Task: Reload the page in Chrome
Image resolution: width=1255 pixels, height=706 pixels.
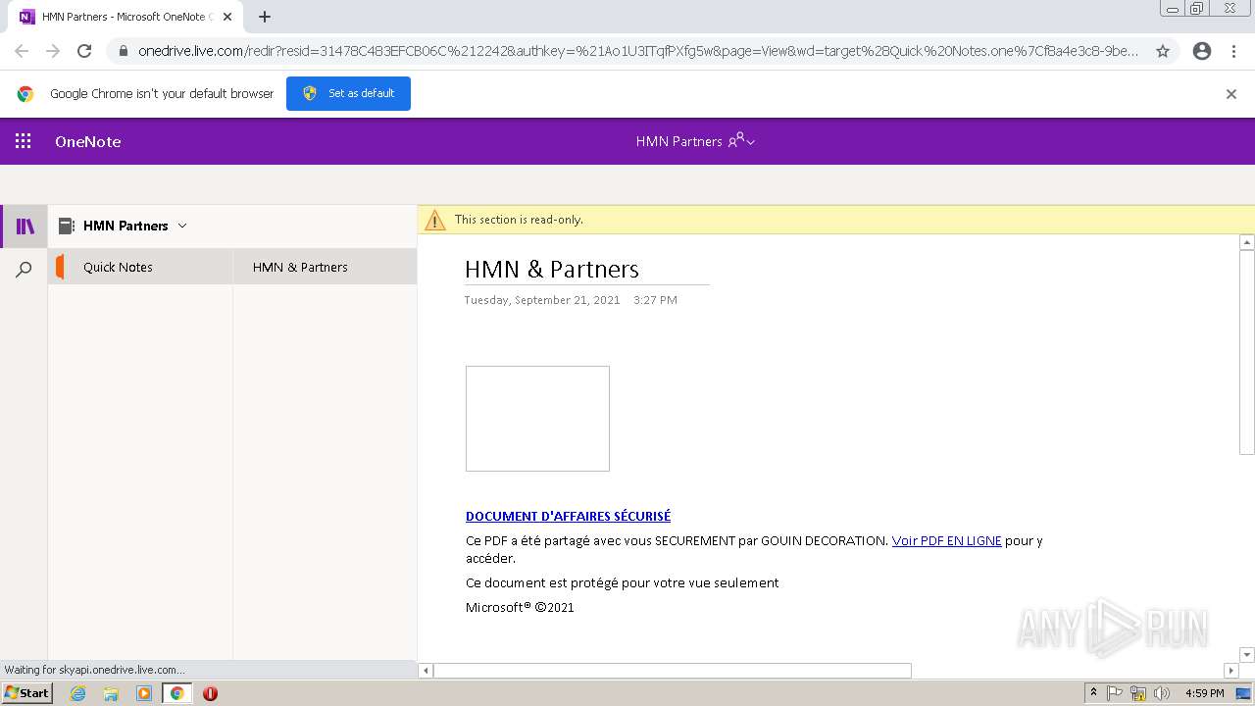Action: (x=84, y=51)
